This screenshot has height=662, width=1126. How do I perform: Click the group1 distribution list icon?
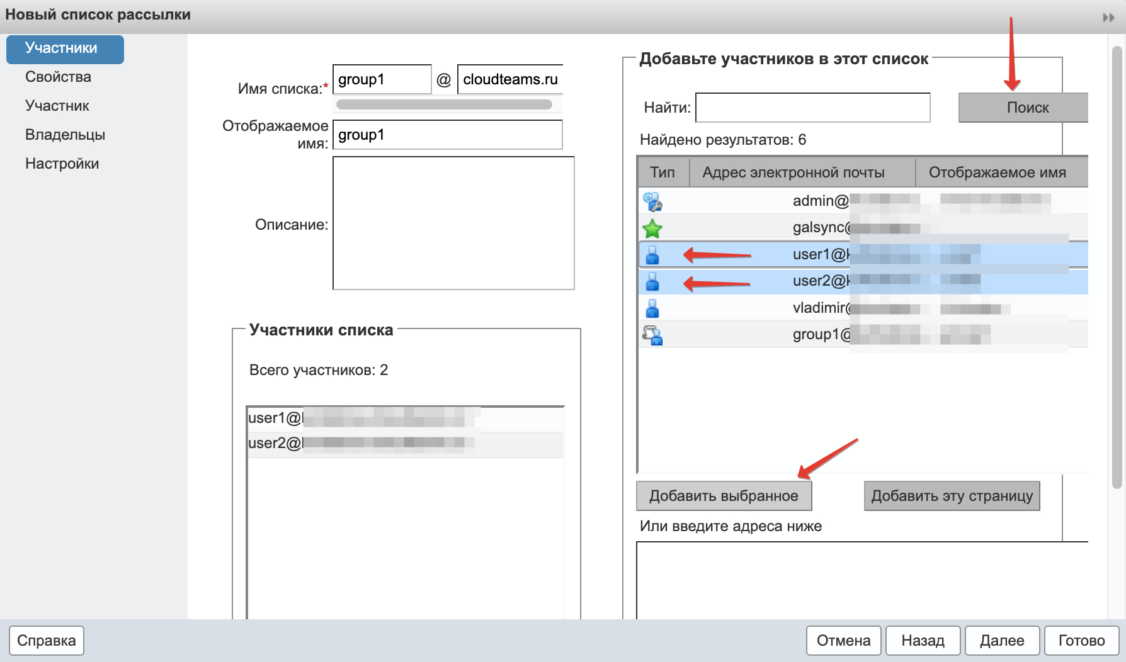(652, 335)
